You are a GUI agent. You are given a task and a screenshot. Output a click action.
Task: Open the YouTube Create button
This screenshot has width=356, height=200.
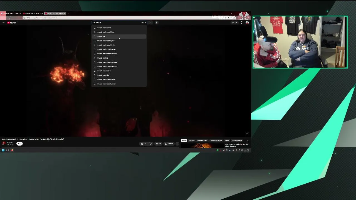click(235, 22)
